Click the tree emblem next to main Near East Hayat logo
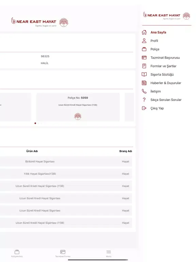This screenshot has width=196, height=262. point(64,23)
